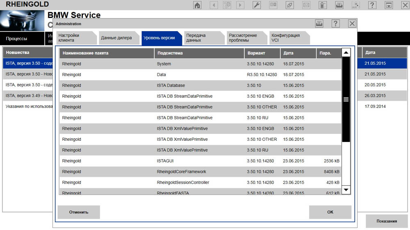
Task: Click the battery status icon
Action: point(323,5)
